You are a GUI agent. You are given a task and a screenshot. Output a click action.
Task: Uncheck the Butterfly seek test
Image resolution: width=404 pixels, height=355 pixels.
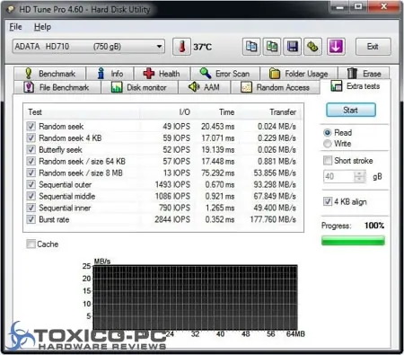(31, 149)
